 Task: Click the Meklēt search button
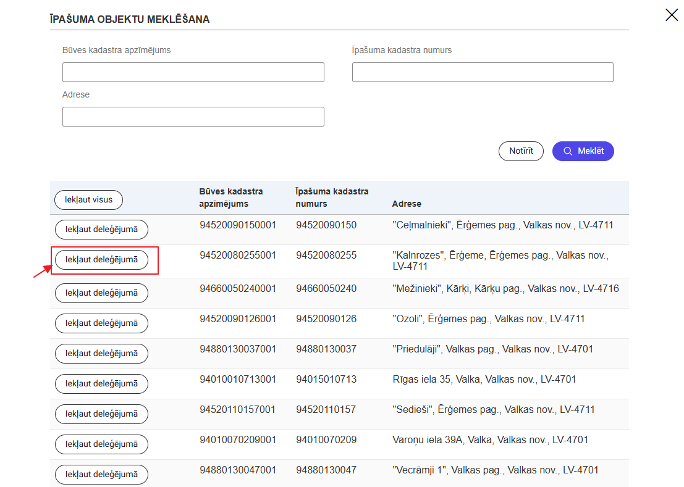tap(583, 151)
